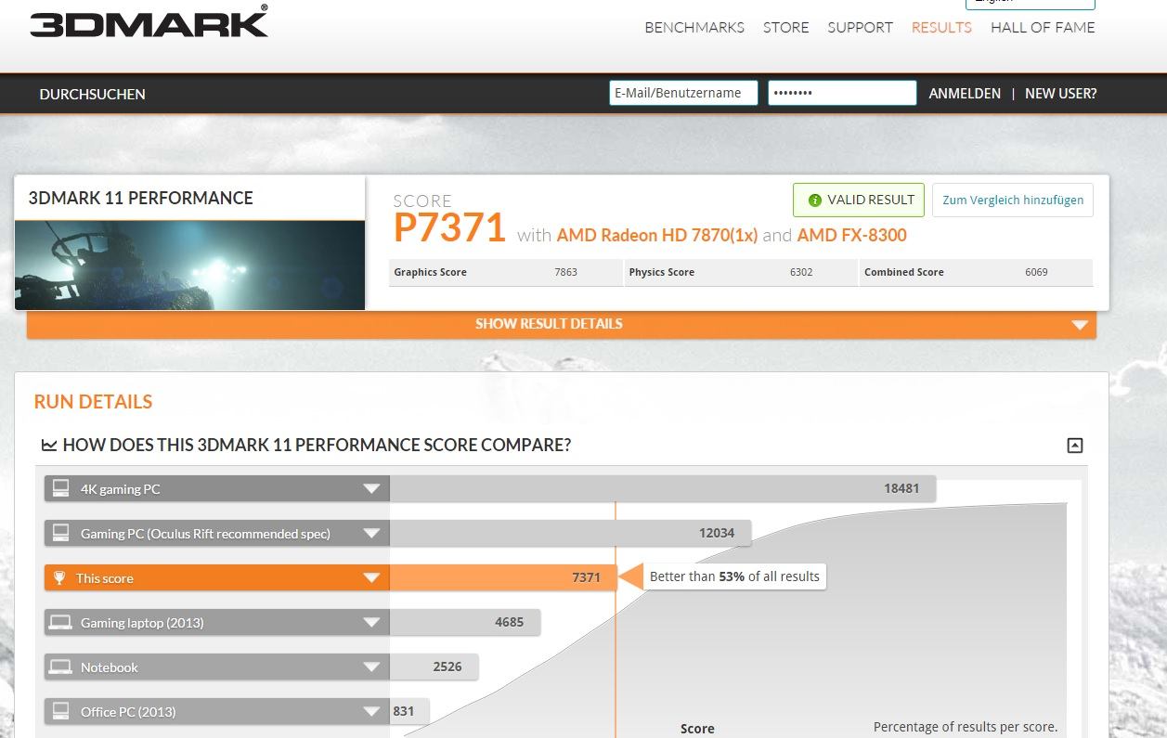Click the ANMELDEN login link

coord(965,94)
